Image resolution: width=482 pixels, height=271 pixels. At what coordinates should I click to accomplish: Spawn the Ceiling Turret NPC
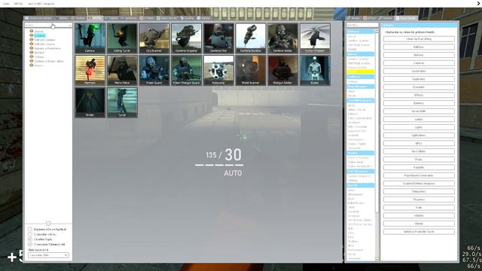pos(122,38)
